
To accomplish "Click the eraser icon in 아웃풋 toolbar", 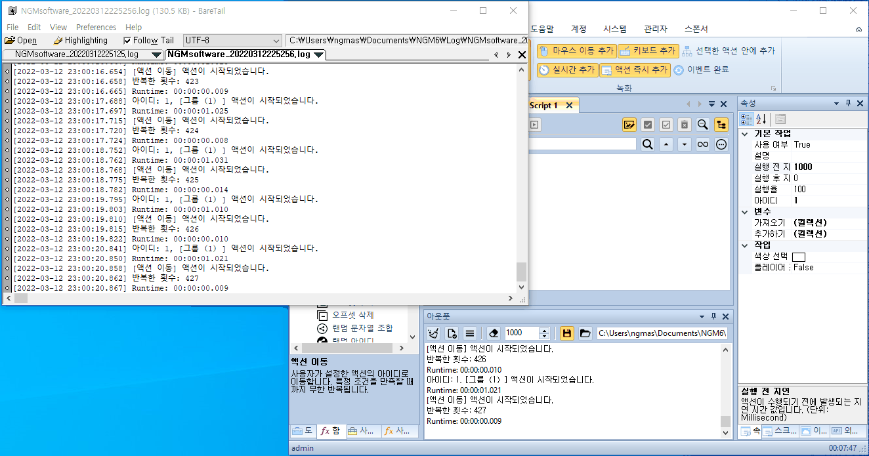I will [x=495, y=333].
